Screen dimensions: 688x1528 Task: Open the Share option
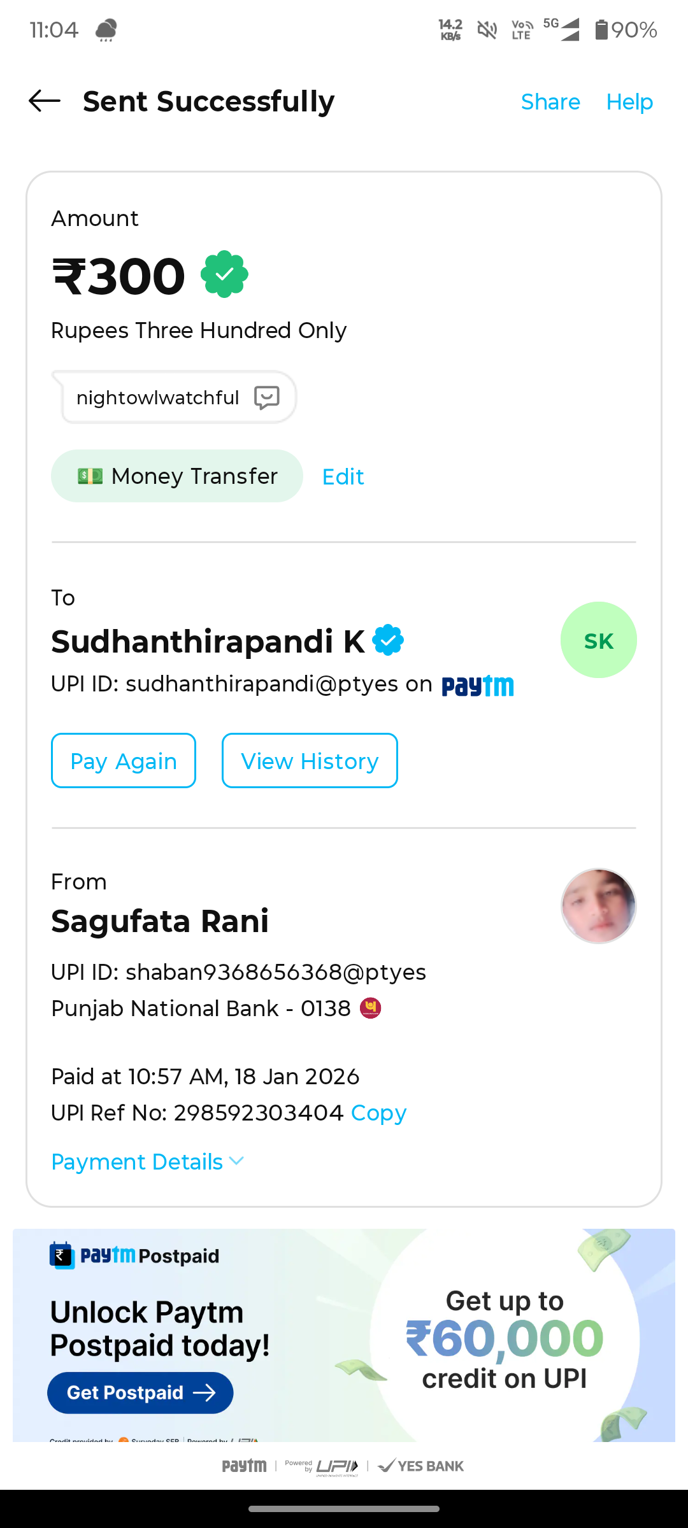click(x=550, y=102)
